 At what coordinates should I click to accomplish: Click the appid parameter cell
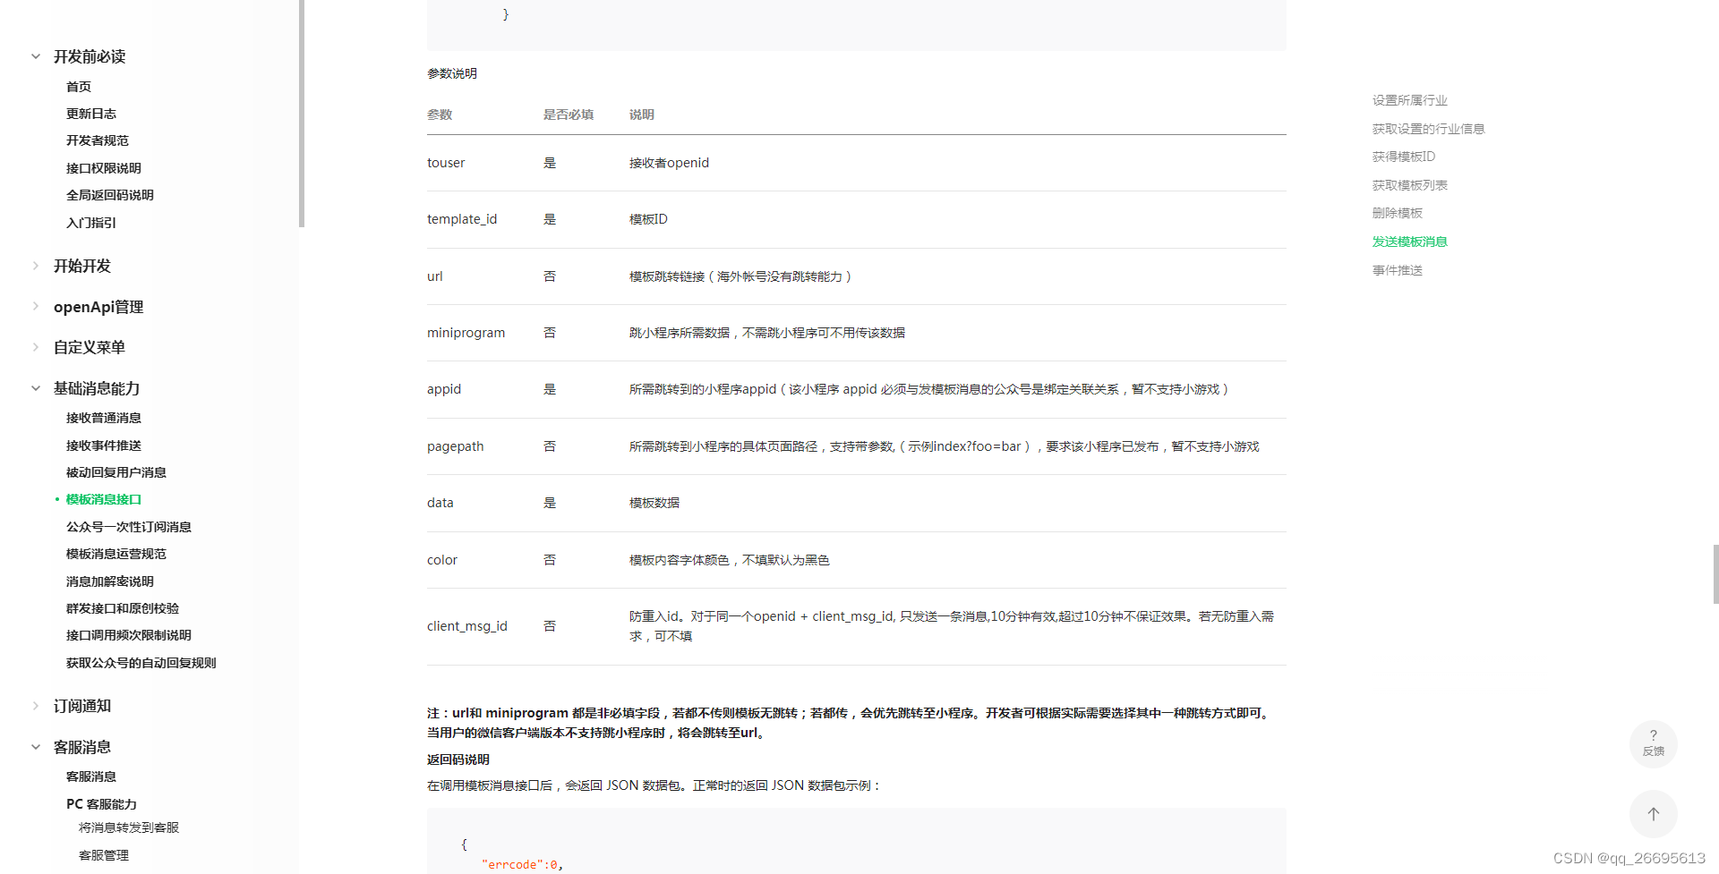coord(444,389)
